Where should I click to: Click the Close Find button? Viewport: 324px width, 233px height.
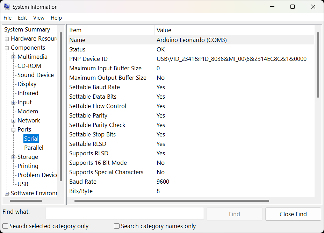293,214
